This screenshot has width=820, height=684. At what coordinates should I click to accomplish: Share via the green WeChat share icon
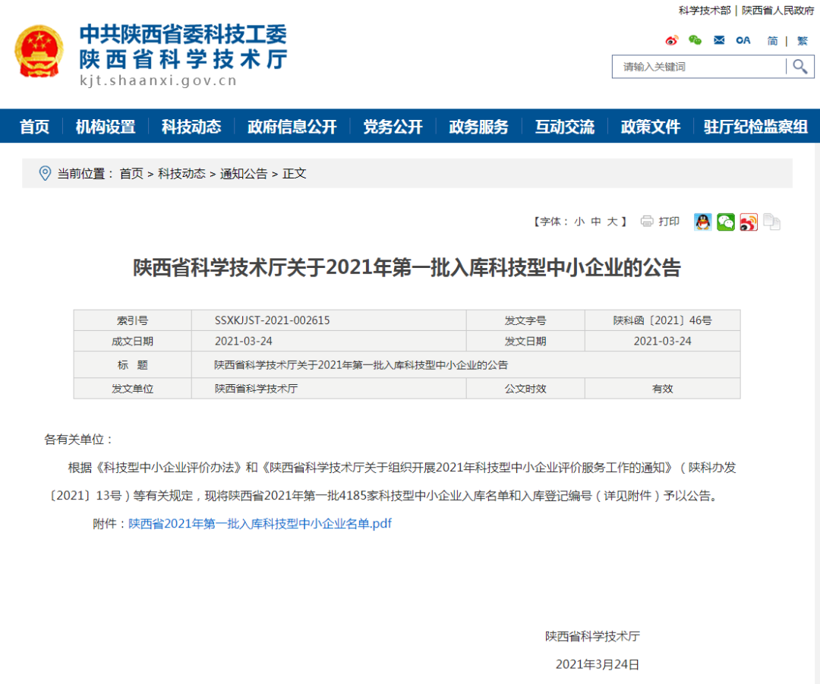[x=726, y=222]
